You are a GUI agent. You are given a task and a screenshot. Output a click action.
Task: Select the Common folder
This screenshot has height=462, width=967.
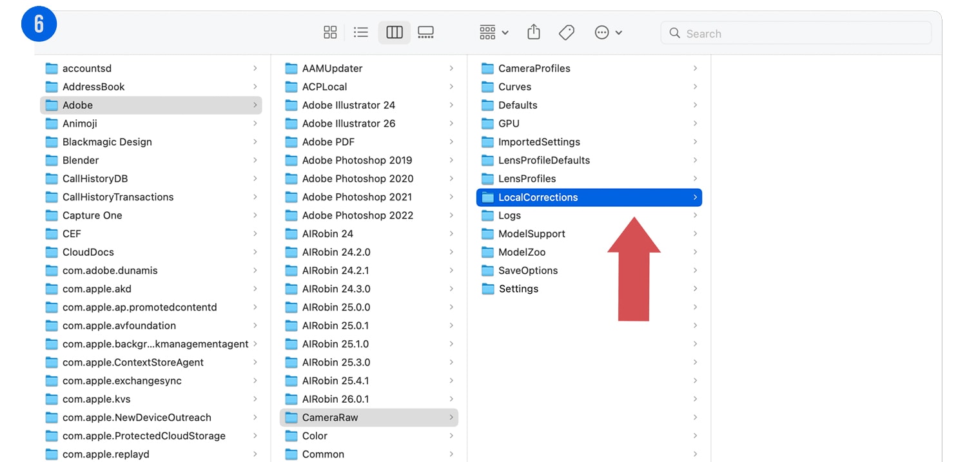point(369,454)
